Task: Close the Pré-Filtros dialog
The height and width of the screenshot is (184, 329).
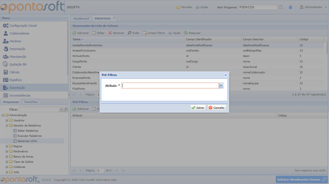Action: (226, 75)
